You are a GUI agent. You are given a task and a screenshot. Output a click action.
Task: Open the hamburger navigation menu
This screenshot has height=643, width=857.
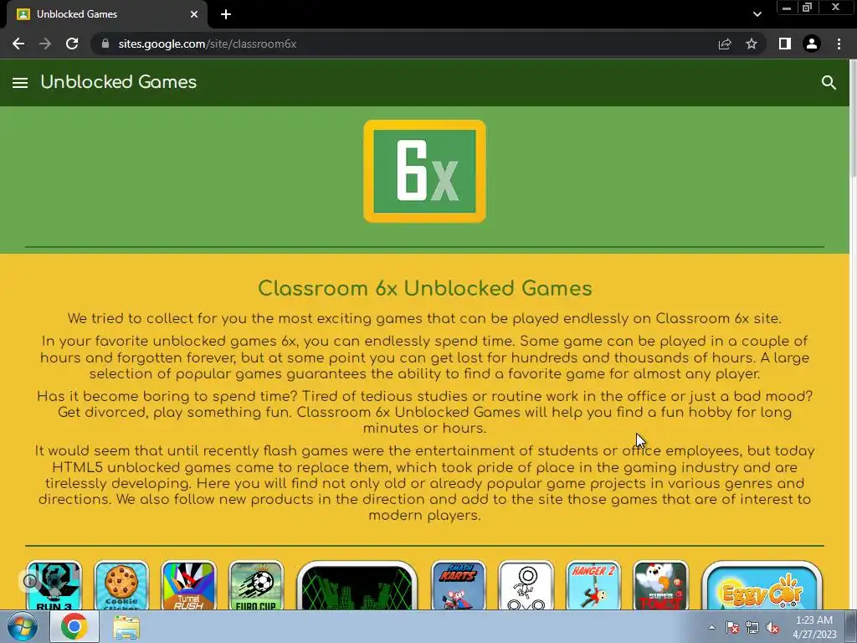pos(20,83)
